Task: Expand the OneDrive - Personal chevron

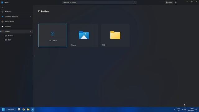Action: 30,17
